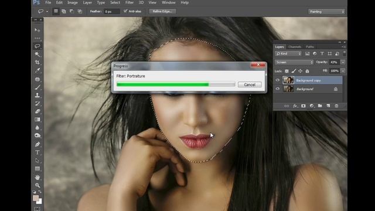The height and width of the screenshot is (211, 375).
Task: Open the Lasso tool preset picker arrow
Action: tap(47, 12)
